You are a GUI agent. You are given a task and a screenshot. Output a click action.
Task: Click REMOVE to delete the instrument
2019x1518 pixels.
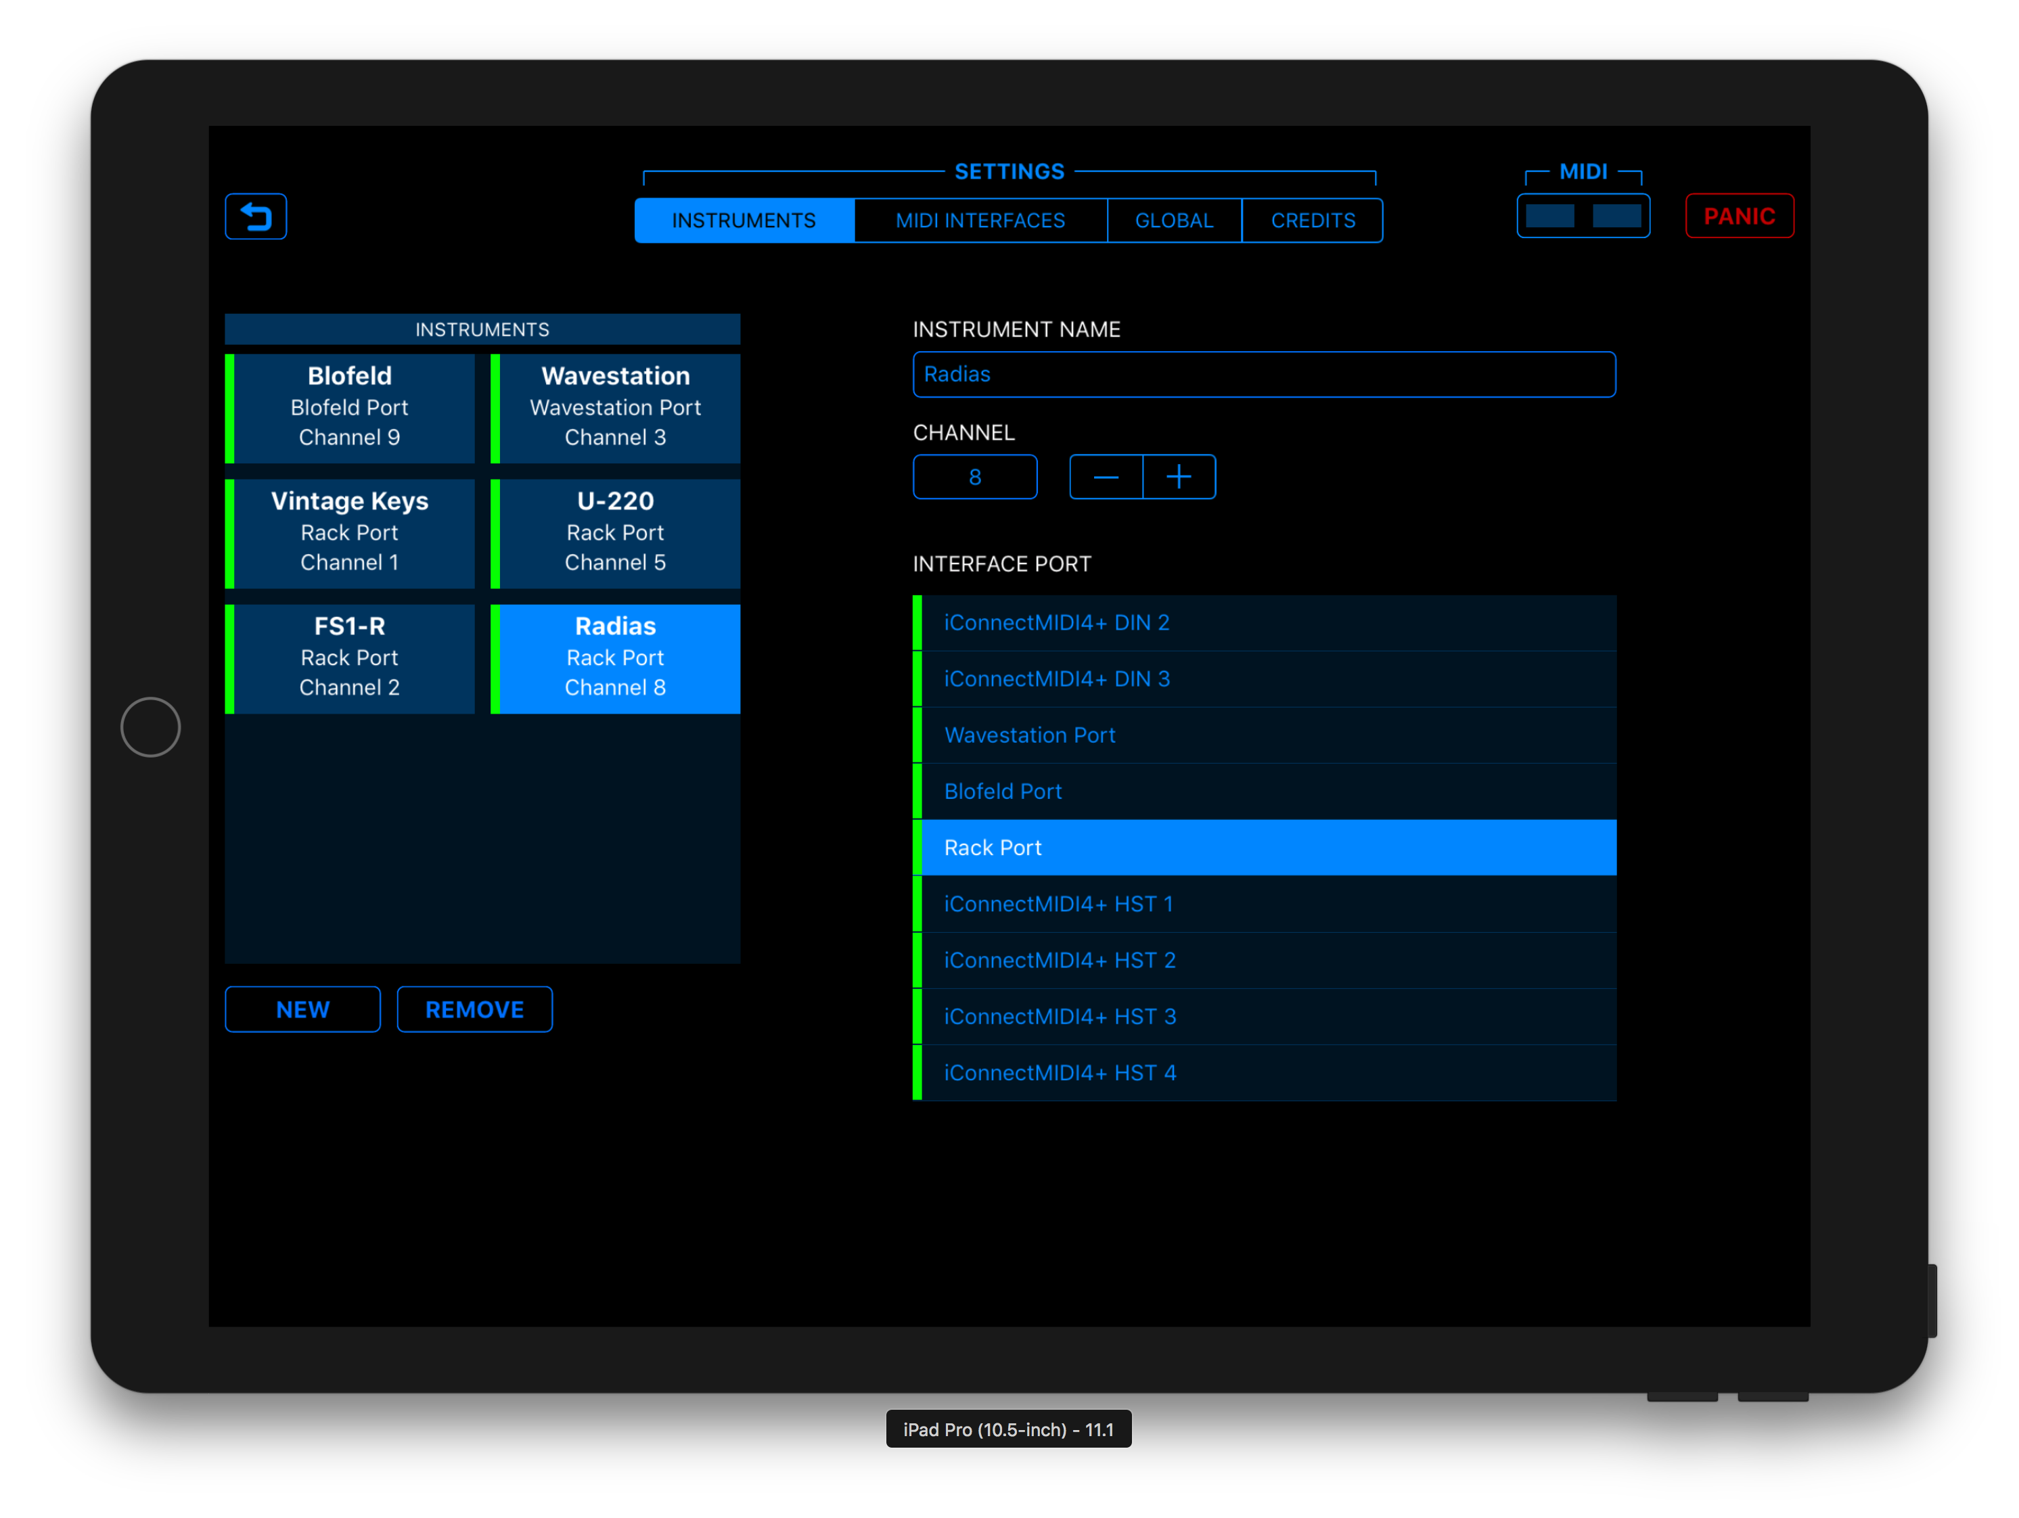click(x=474, y=1009)
